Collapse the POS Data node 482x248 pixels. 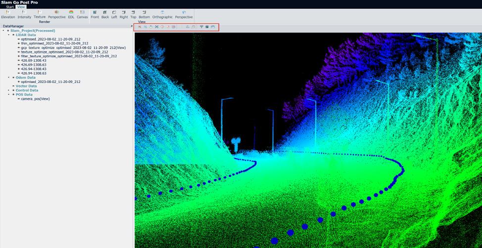8,94
